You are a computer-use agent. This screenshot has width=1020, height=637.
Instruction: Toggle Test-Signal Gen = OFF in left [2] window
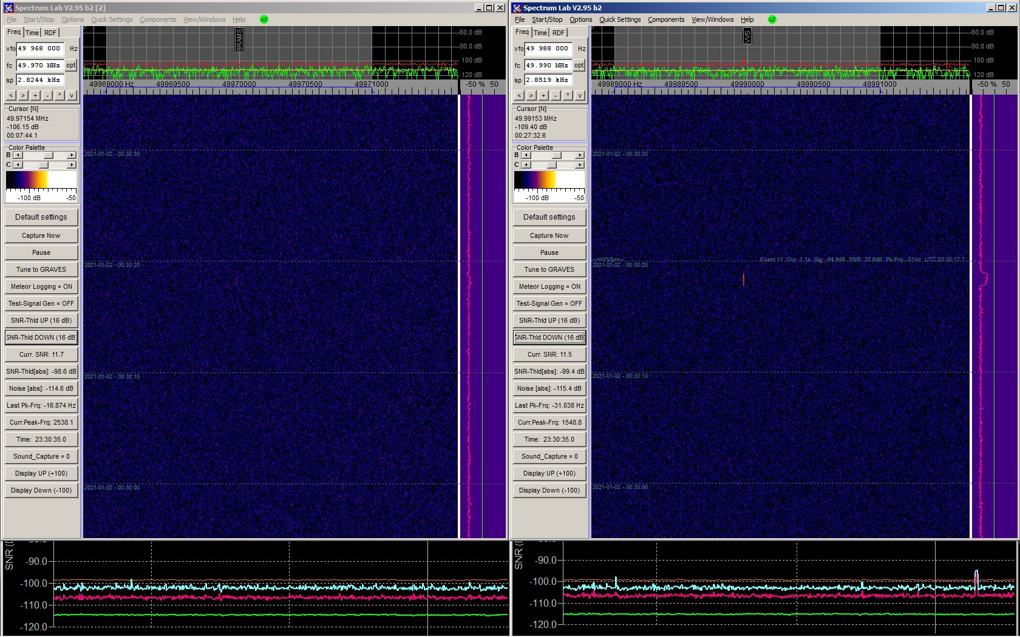(x=41, y=303)
